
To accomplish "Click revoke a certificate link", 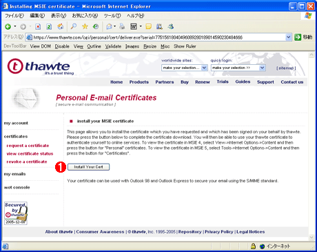I will pyautogui.click(x=27, y=162).
